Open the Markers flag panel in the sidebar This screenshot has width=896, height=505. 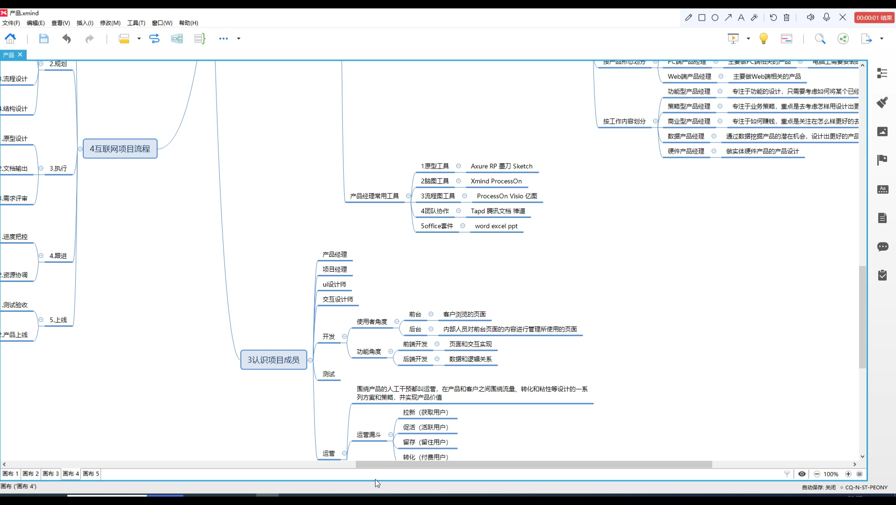[882, 160]
